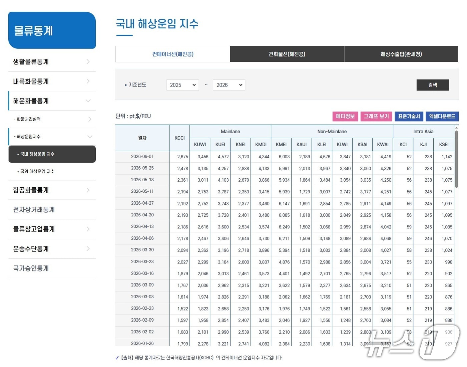Select the 2026-03-09 date cell
The image size is (467, 367).
(142, 285)
